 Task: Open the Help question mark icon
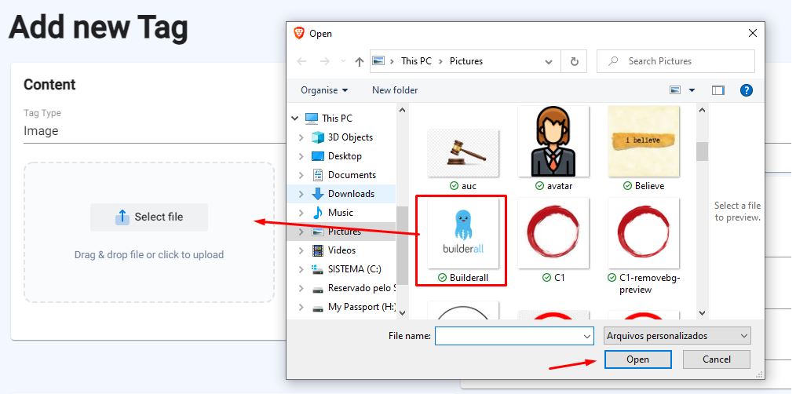click(747, 90)
